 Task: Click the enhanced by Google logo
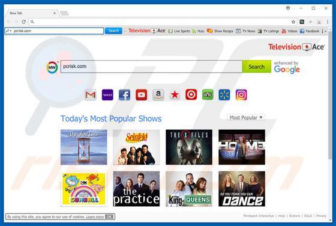[287, 67]
